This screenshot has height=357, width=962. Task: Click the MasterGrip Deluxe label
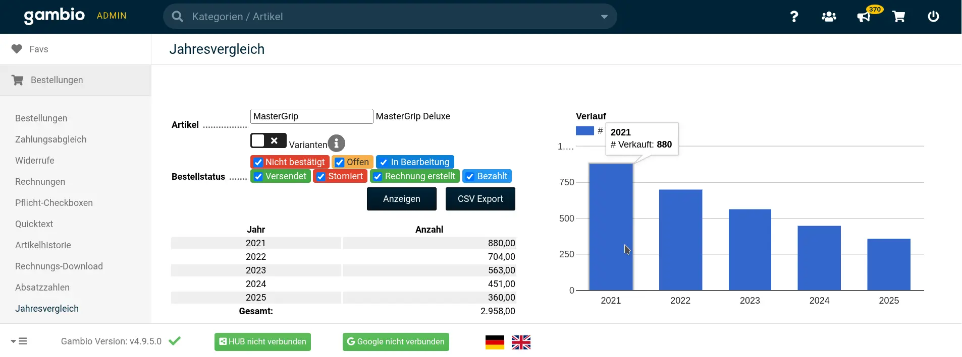pyautogui.click(x=413, y=116)
